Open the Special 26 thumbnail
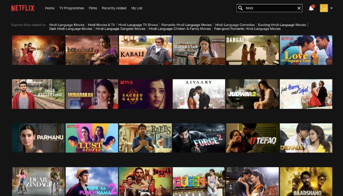Image resolution: width=343 pixels, height=196 pixels. (145, 181)
